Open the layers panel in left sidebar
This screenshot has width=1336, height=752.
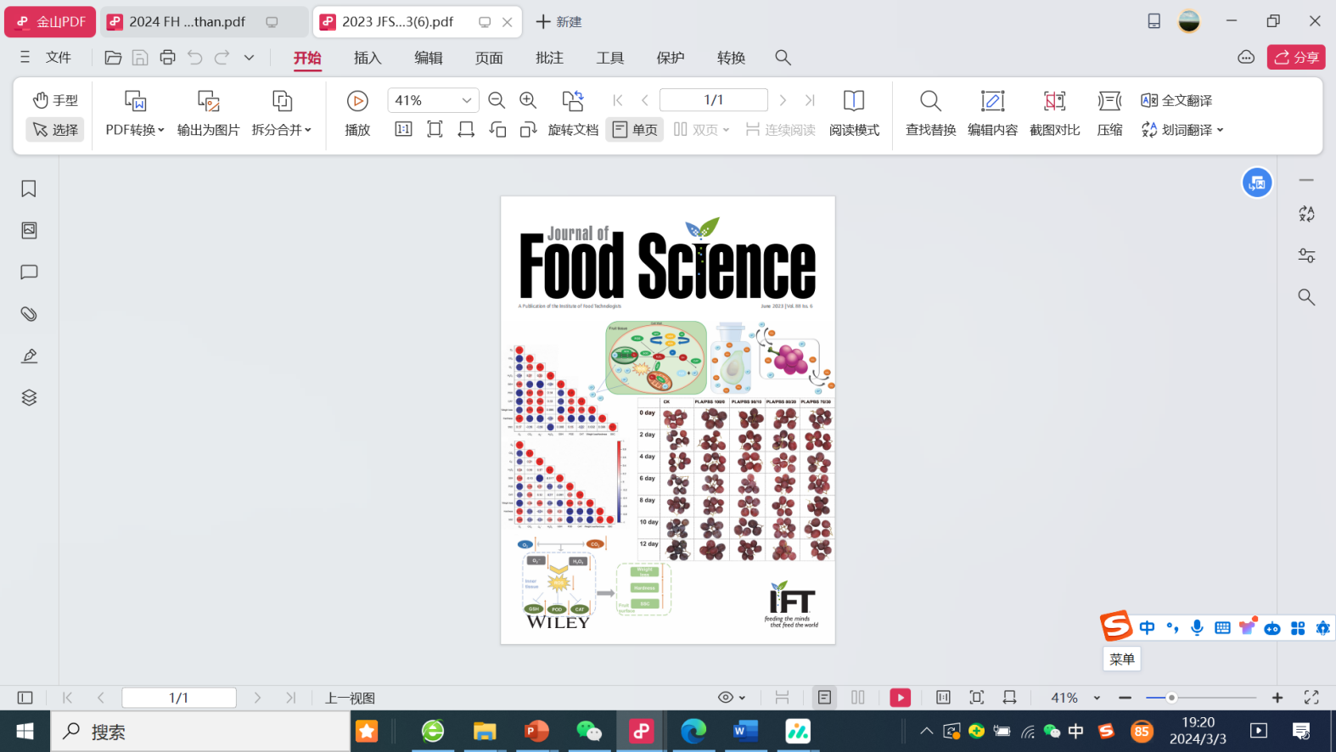[29, 397]
